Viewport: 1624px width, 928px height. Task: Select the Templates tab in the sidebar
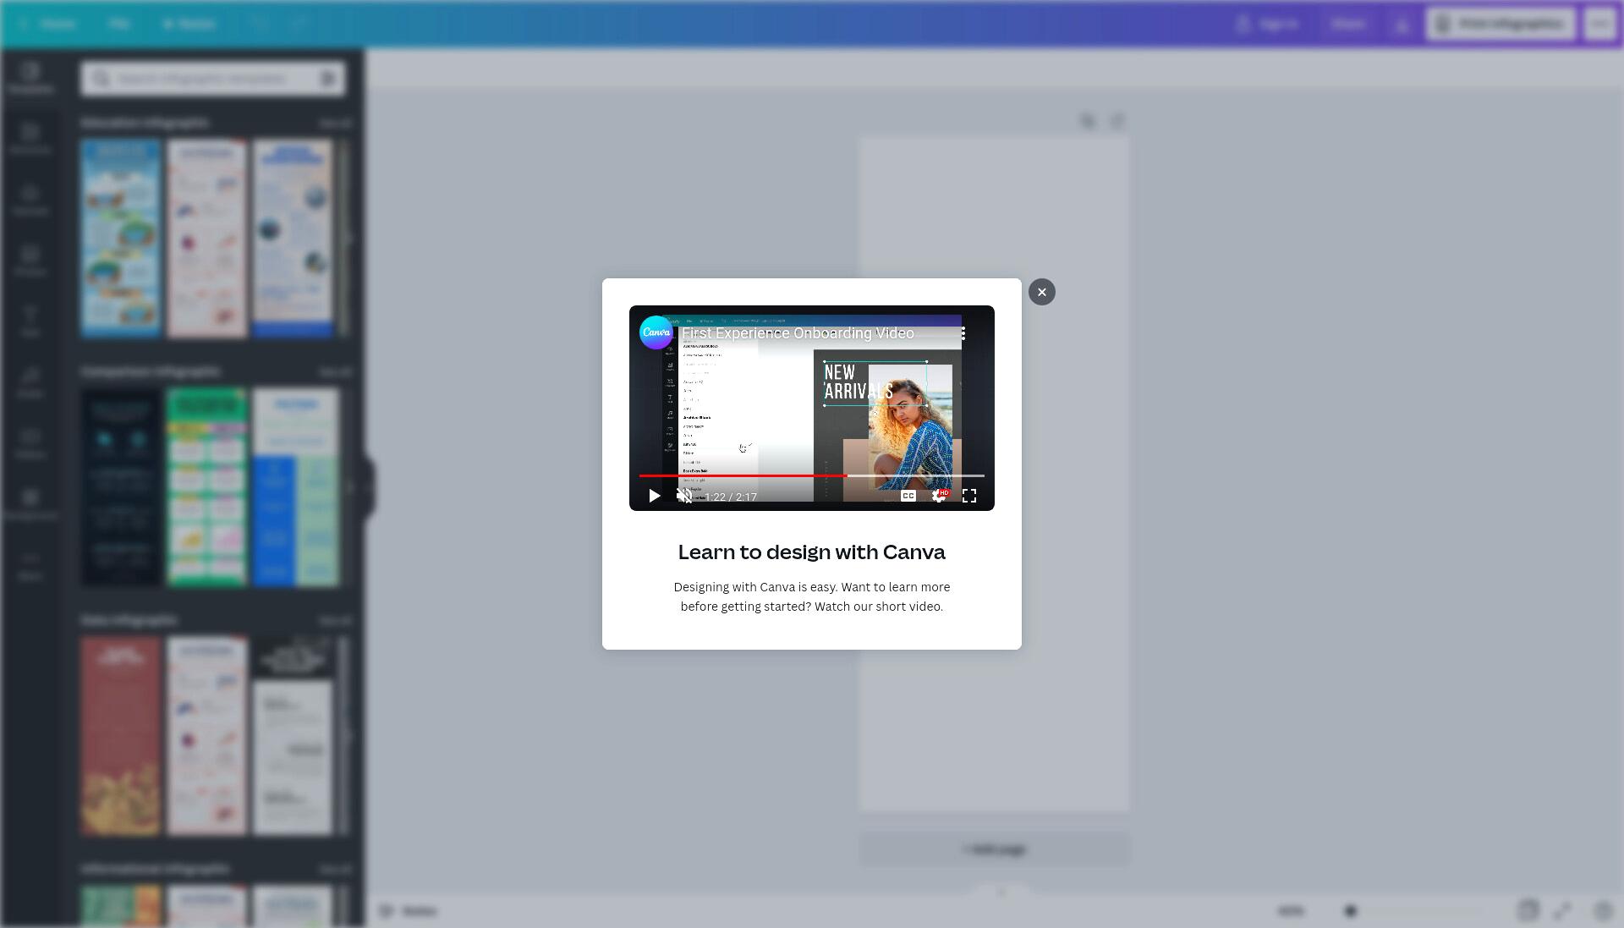pos(30,78)
